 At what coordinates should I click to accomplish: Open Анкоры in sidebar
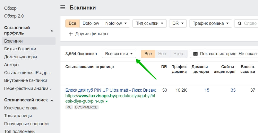click(12, 65)
